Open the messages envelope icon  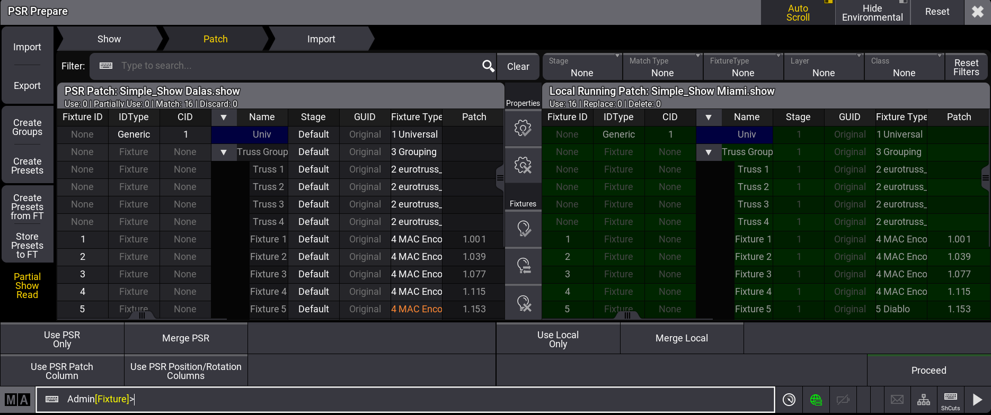897,400
